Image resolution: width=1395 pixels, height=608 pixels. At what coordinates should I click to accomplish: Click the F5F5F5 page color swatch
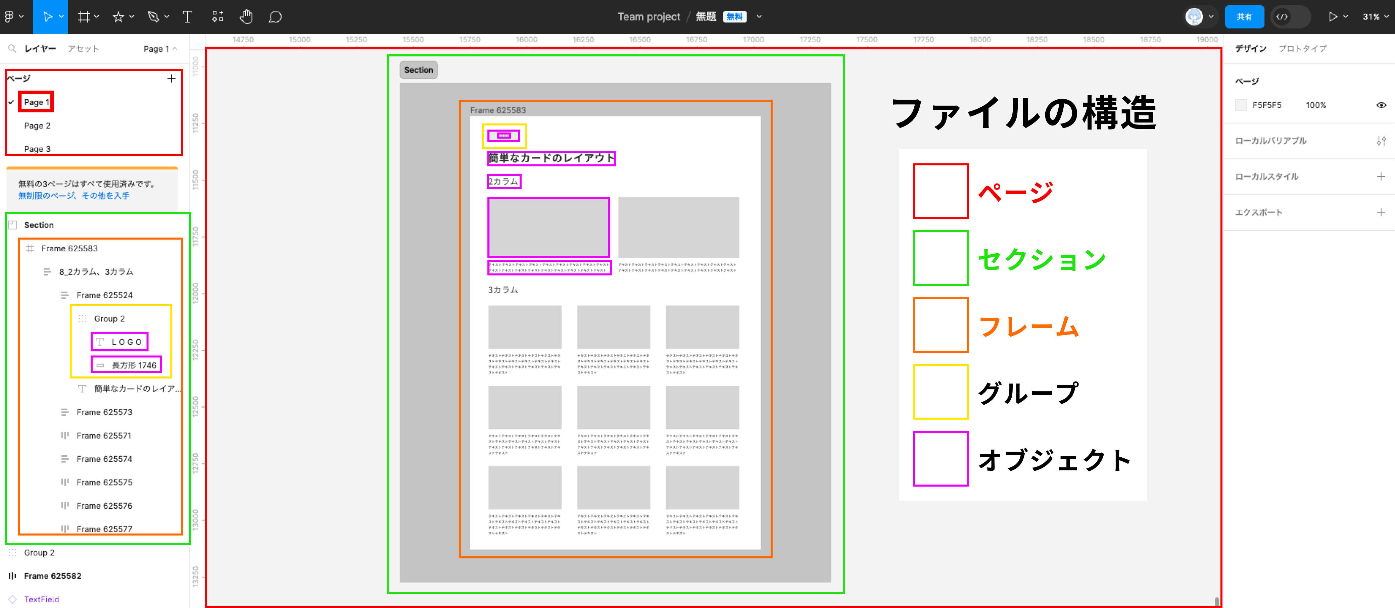click(1241, 105)
